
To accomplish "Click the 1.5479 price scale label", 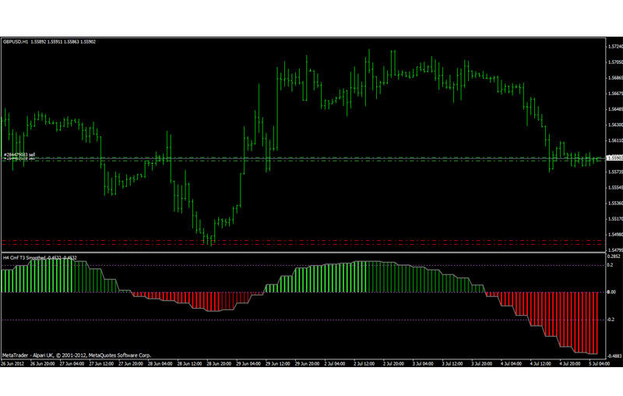I will (x=615, y=250).
